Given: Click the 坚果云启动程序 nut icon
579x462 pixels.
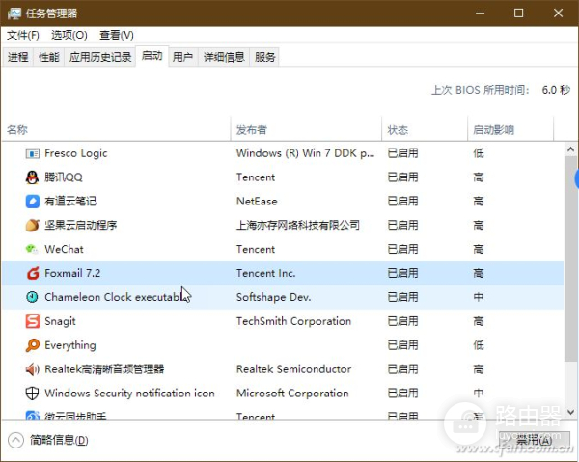Looking at the screenshot, I should [33, 225].
